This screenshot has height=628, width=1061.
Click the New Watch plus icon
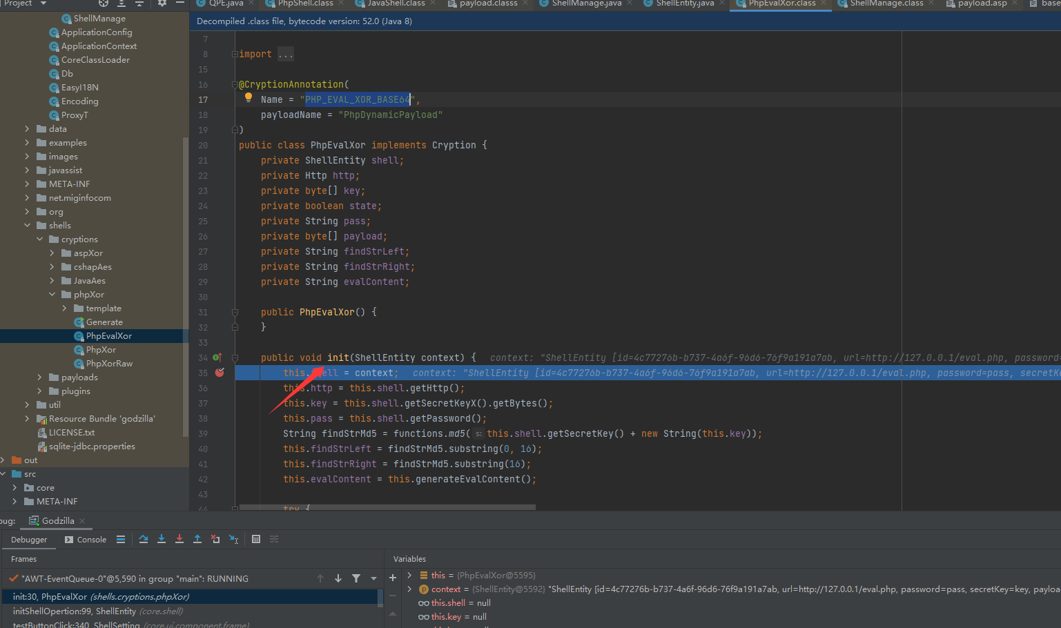point(393,578)
